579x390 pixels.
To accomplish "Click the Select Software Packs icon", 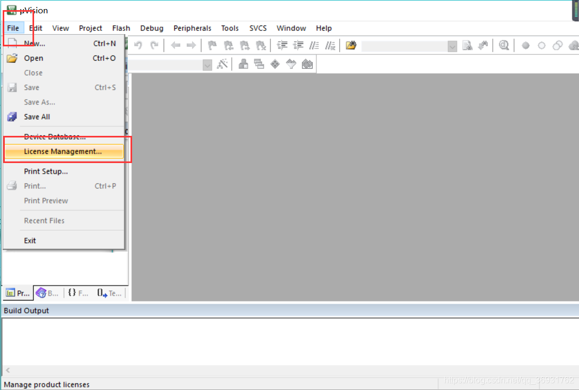I will [291, 64].
